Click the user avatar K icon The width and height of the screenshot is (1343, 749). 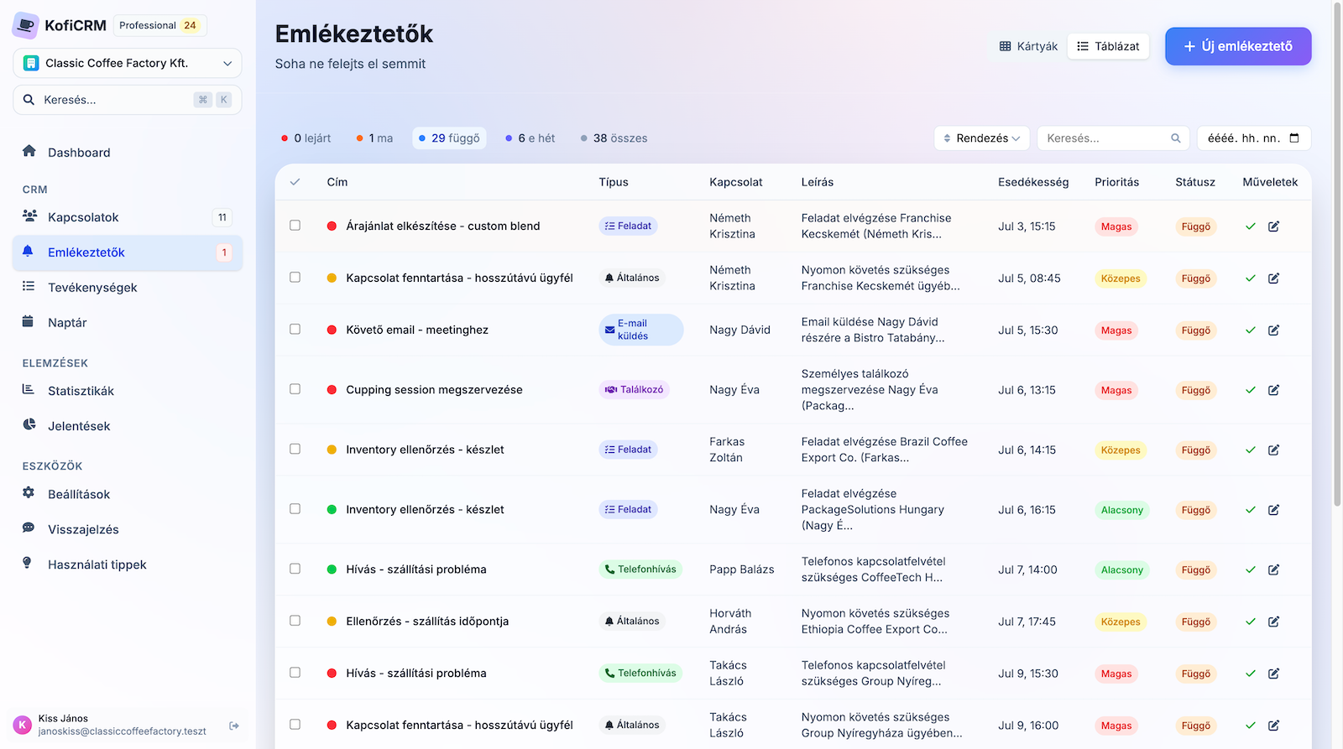coord(23,725)
